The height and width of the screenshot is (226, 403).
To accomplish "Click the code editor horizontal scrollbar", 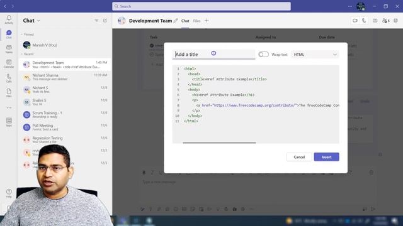I will click(219, 143).
